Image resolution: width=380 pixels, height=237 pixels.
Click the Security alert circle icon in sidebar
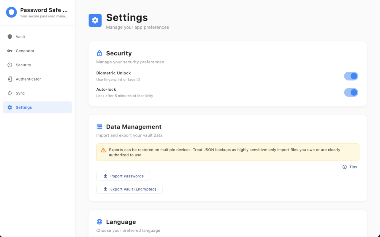pos(10,65)
